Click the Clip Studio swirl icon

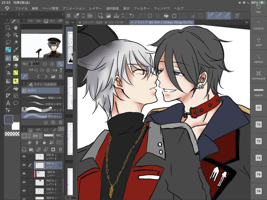90,16
